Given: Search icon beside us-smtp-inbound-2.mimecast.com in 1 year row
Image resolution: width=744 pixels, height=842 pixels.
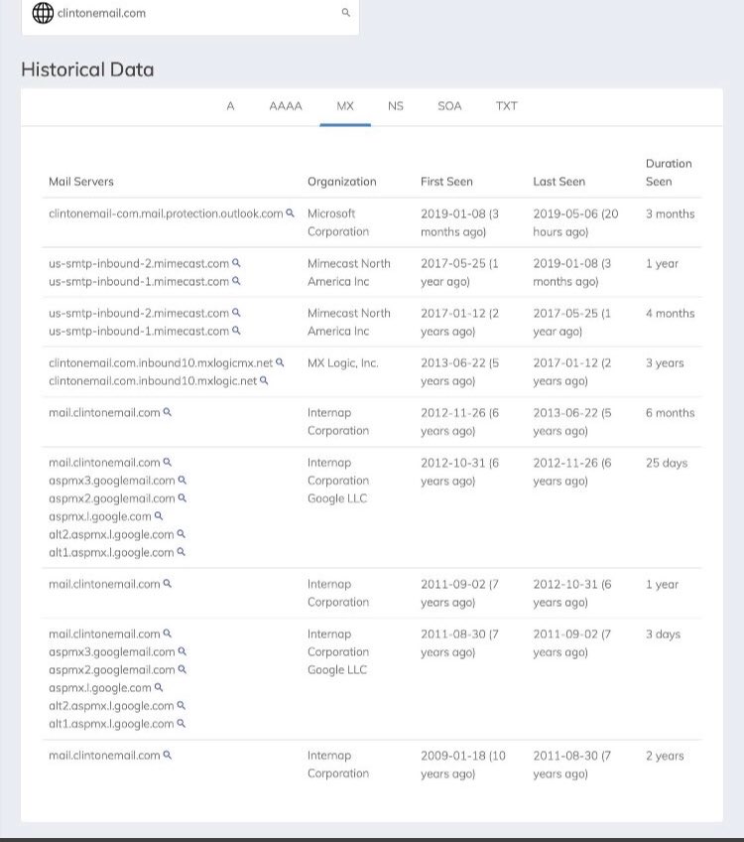Looking at the screenshot, I should tap(236, 263).
